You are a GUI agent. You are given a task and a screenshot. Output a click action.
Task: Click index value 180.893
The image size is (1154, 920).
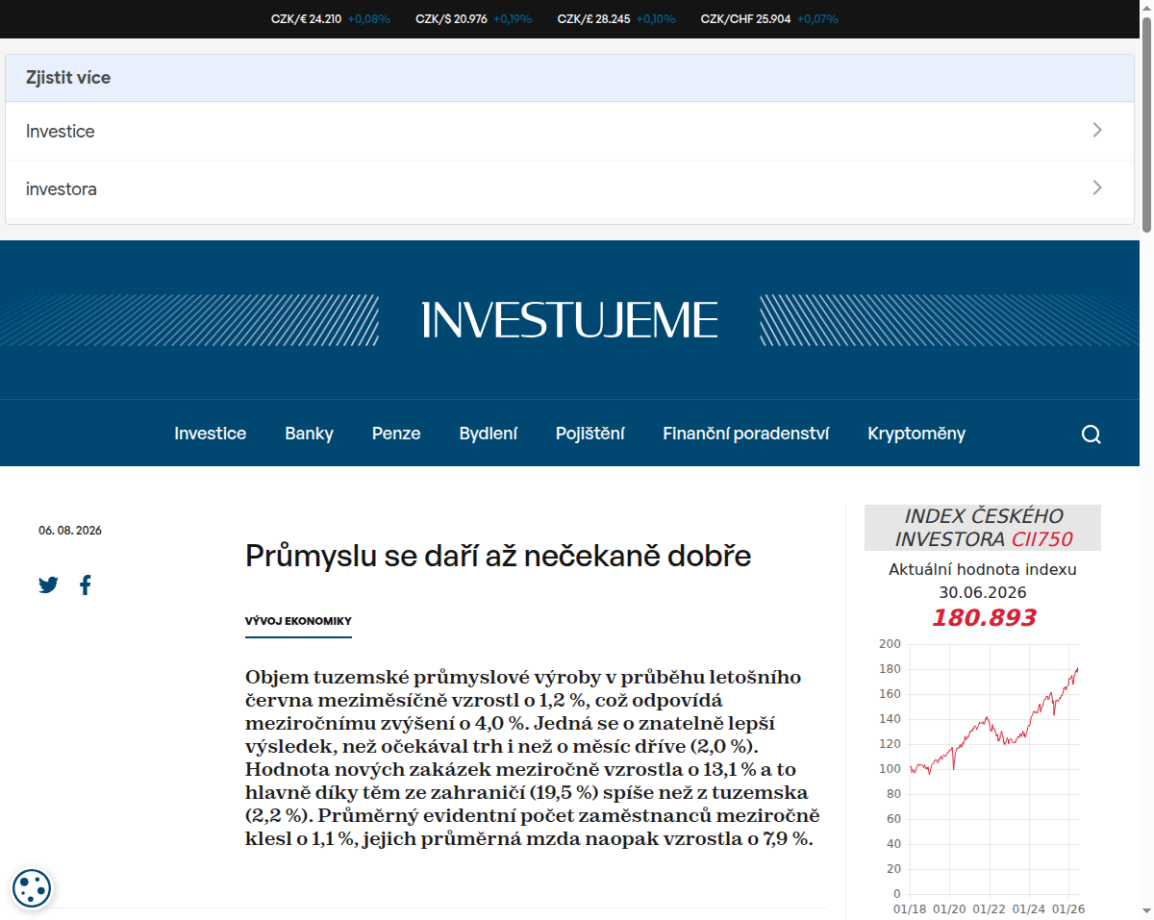[983, 617]
